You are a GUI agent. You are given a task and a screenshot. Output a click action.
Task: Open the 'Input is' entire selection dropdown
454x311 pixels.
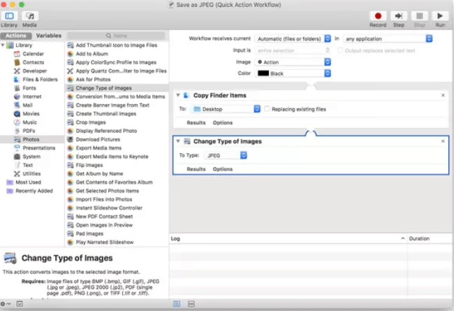click(293, 50)
